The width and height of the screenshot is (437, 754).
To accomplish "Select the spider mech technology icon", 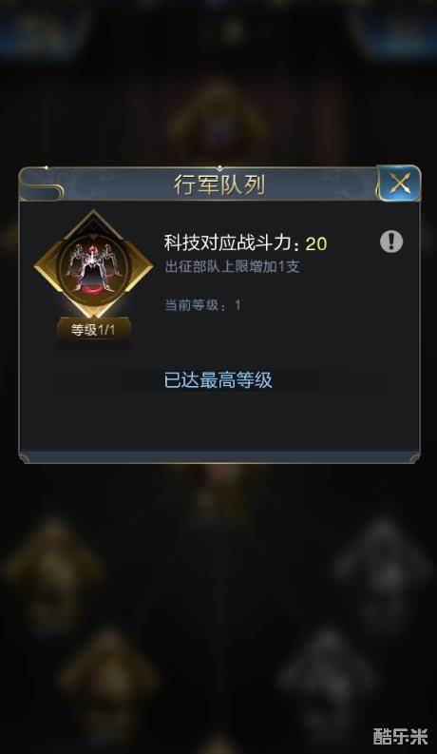I will (93, 265).
